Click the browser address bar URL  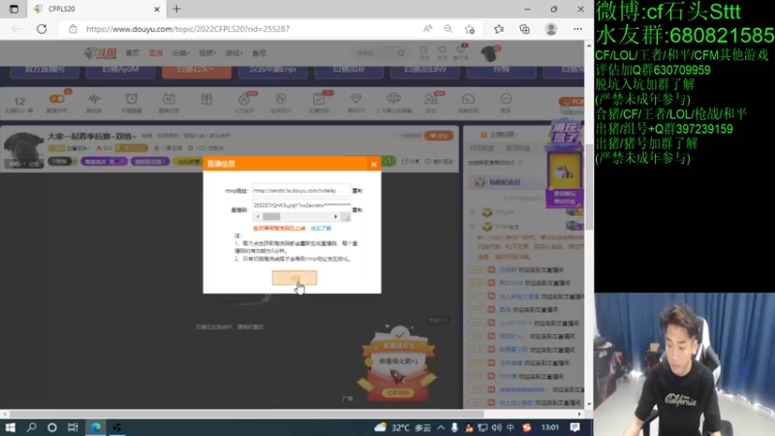(188, 29)
